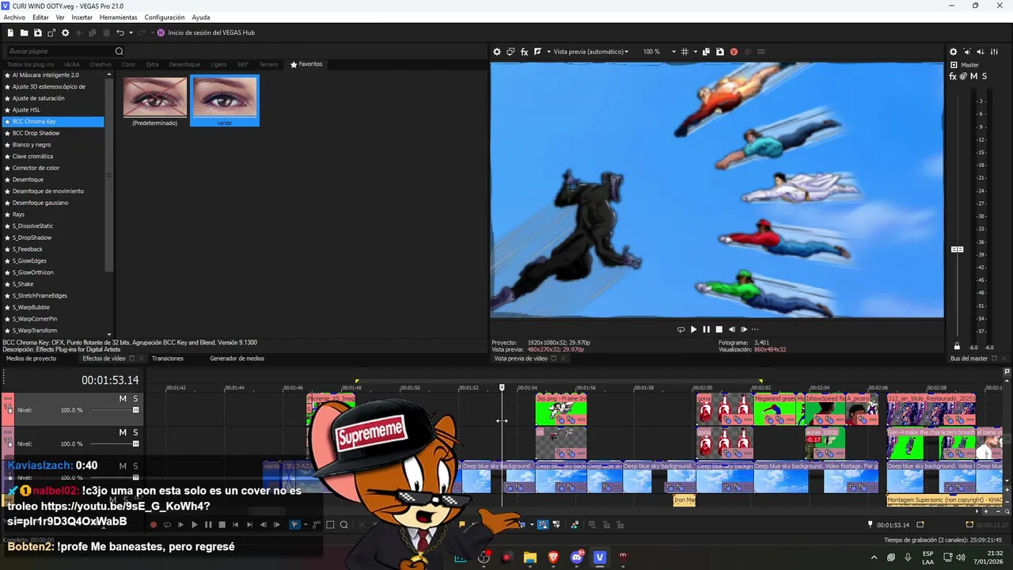Screen dimensions: 1013x570
Task: Solo the first video track
Action: point(135,398)
